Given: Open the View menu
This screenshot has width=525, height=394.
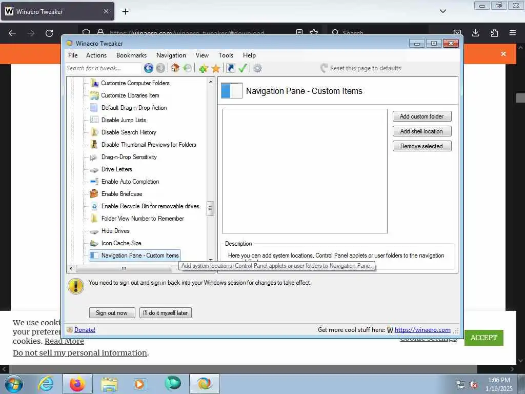Looking at the screenshot, I should pyautogui.click(x=202, y=55).
